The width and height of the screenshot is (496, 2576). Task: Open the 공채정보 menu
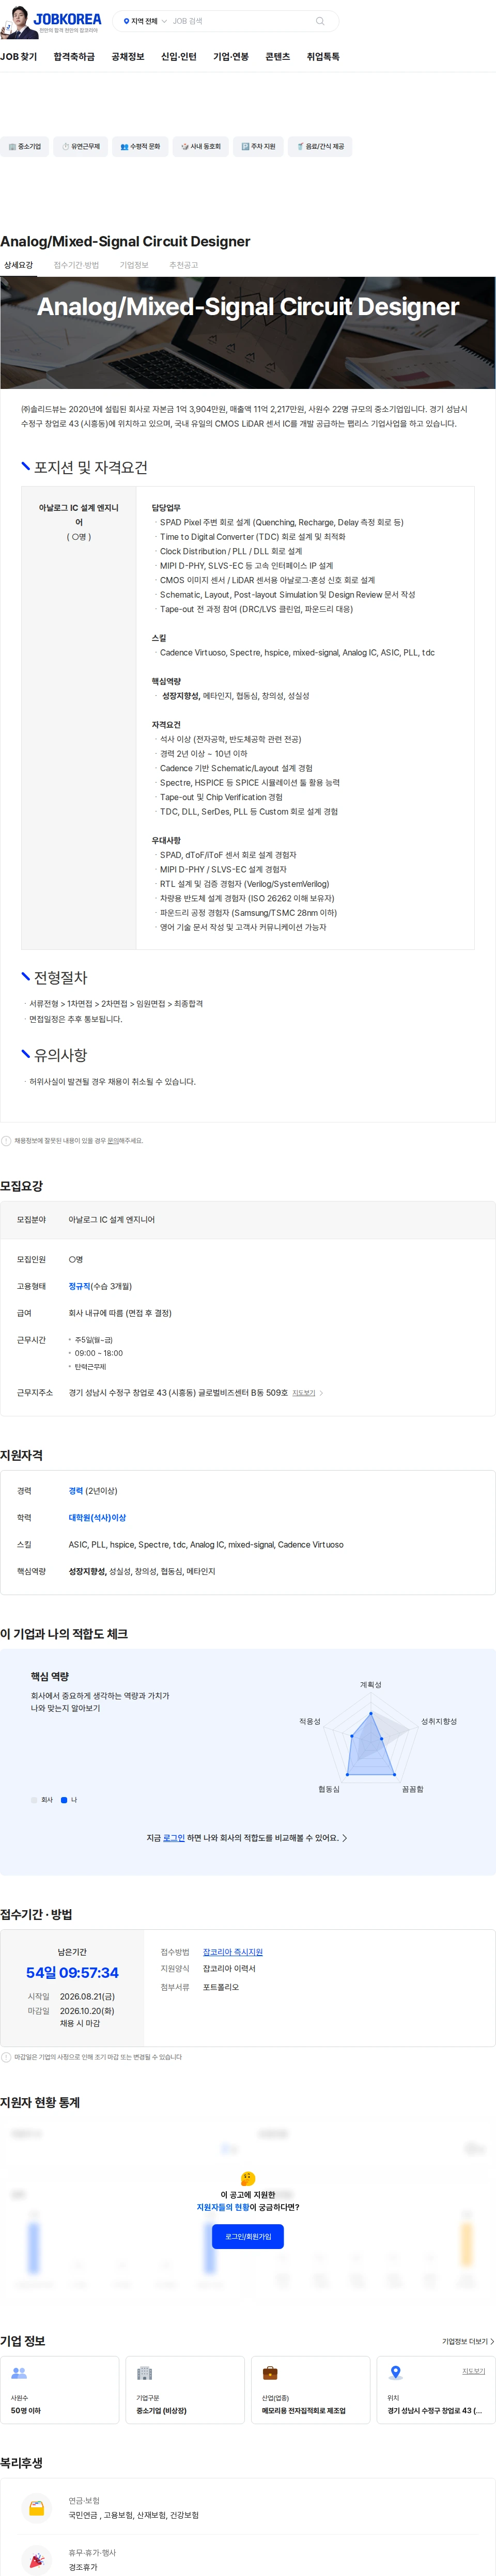[128, 57]
